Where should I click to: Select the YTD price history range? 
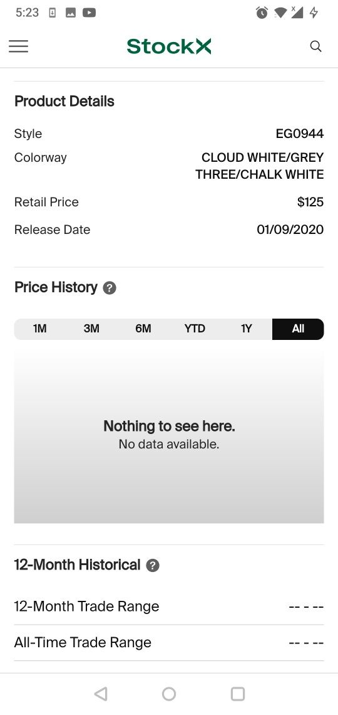pos(195,329)
